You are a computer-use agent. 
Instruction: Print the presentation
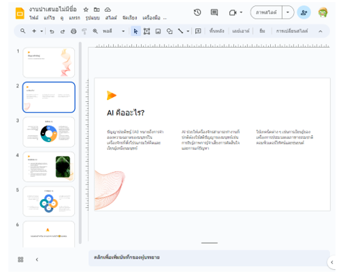pyautogui.click(x=74, y=31)
